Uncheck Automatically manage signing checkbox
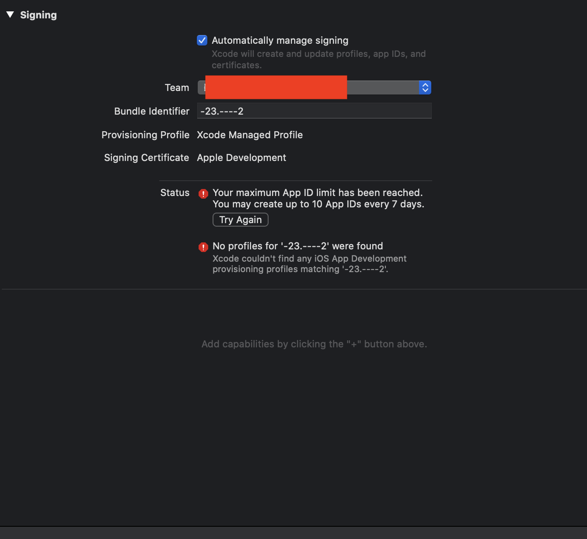Screen dimensions: 587x539 point(202,40)
